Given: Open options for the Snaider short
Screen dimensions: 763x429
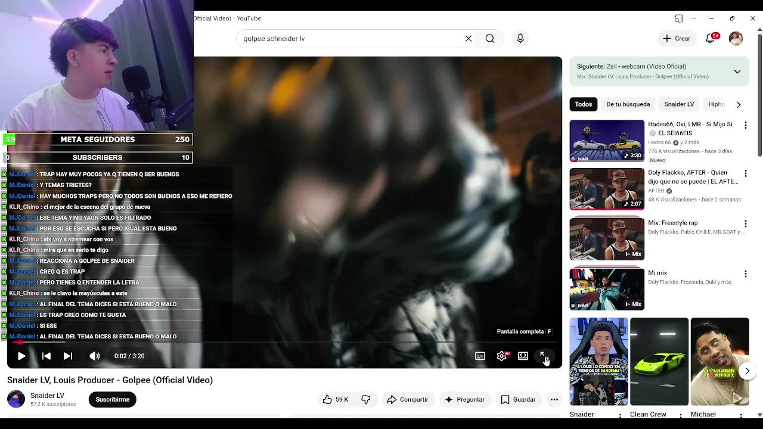Looking at the screenshot, I should point(620,415).
